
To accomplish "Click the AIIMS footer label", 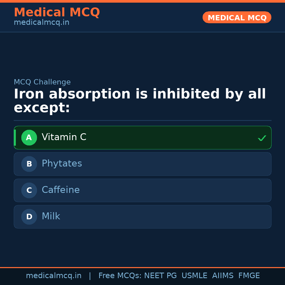I will [223, 276].
